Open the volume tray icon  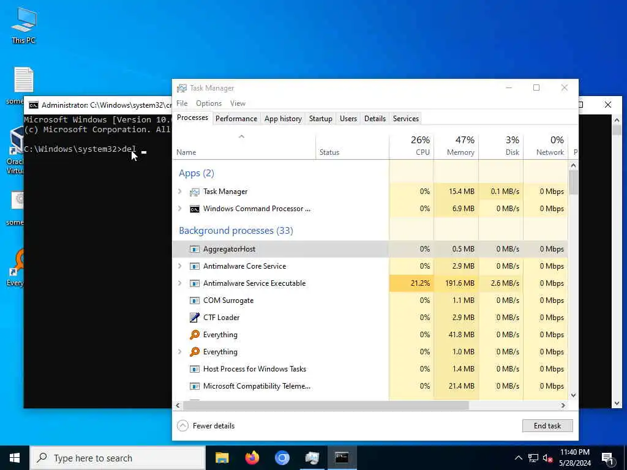(548, 458)
